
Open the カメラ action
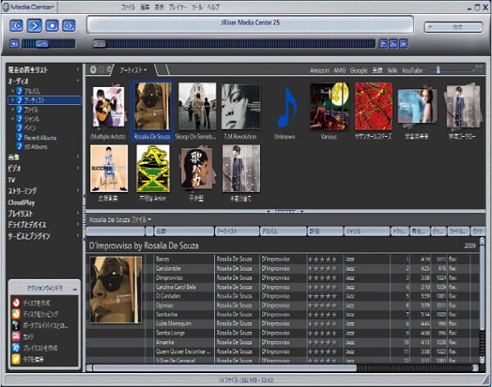click(x=22, y=337)
